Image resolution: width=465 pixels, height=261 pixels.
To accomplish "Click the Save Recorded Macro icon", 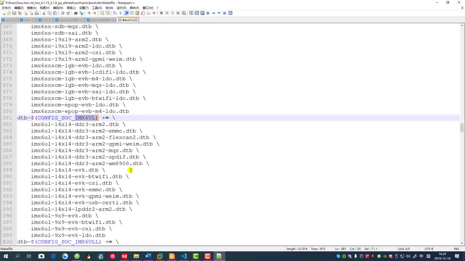I will 184,13.
